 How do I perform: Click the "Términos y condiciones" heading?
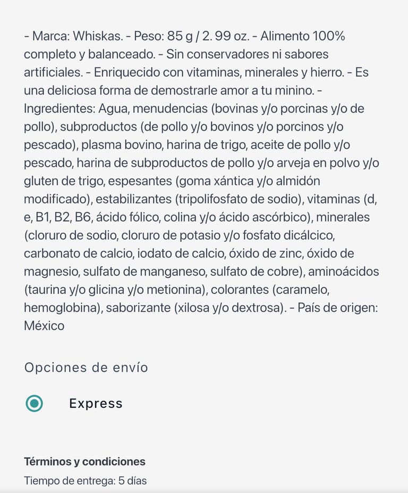(84, 461)
